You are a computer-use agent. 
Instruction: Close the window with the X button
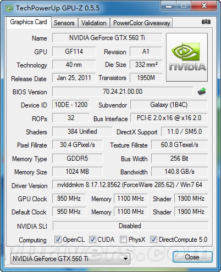click(x=205, y=6)
